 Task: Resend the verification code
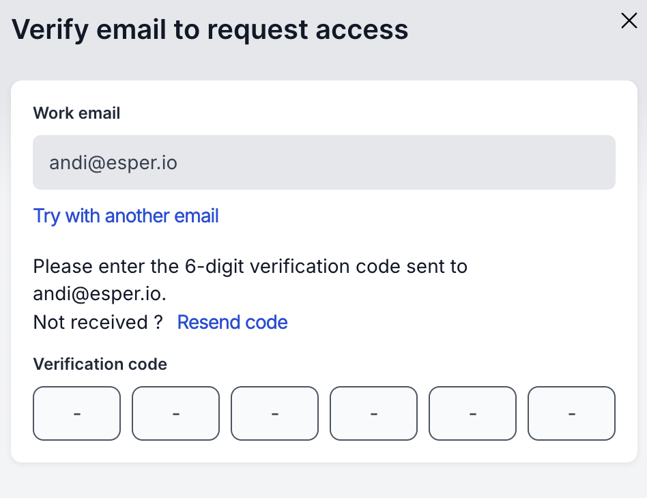[x=232, y=322]
